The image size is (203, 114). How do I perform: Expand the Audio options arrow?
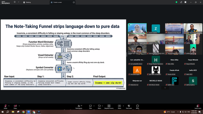pyautogui.click(x=9, y=106)
